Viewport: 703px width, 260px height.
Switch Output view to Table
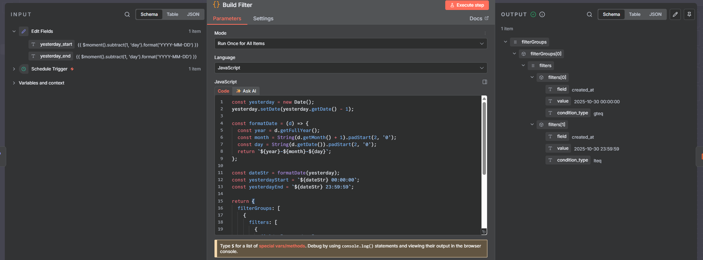click(x=635, y=14)
